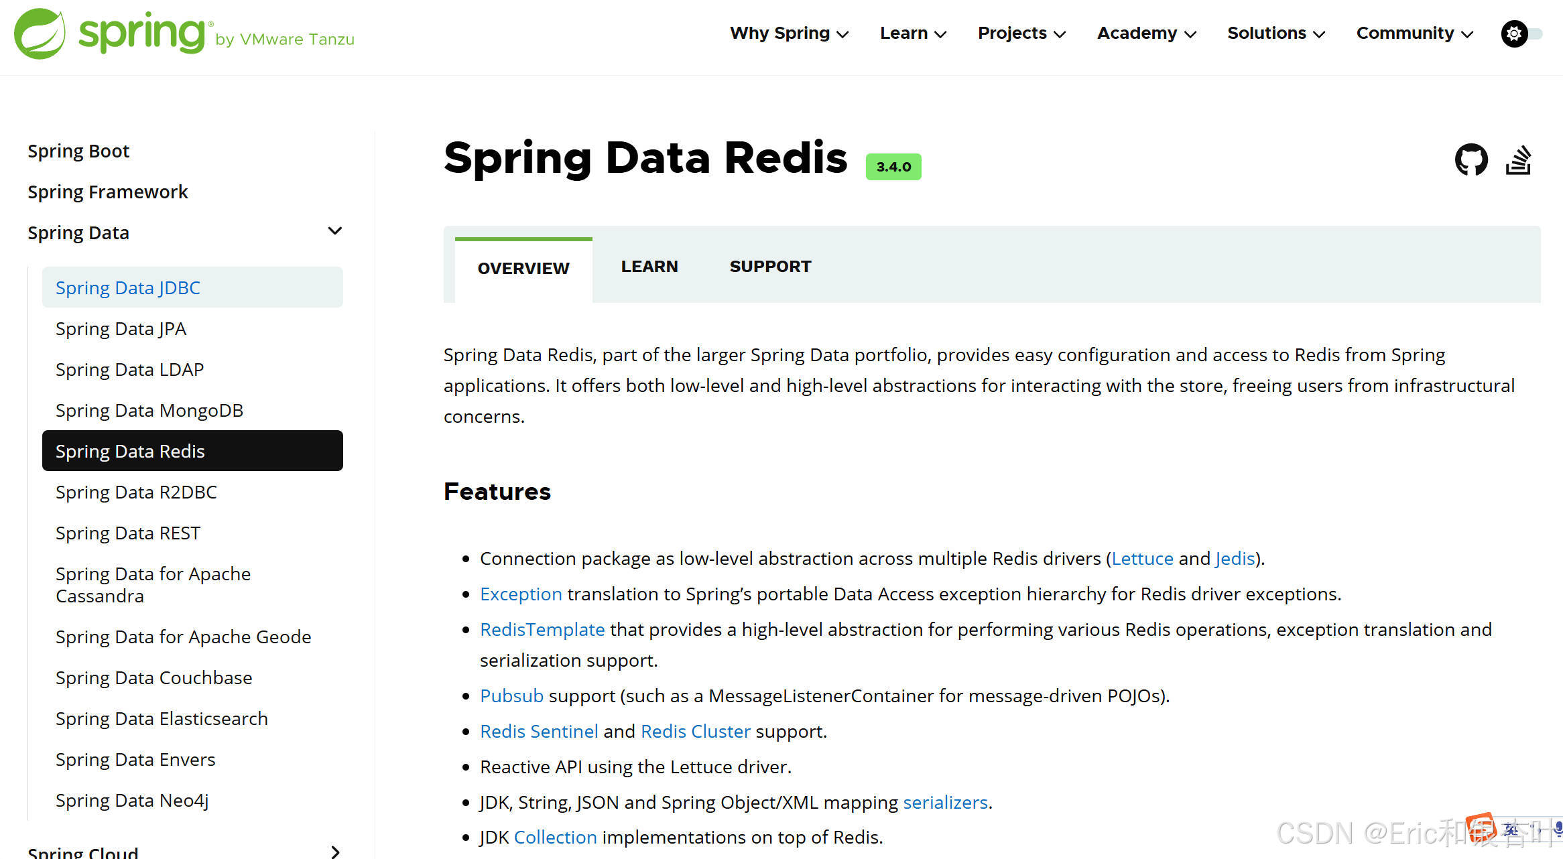Click the Spring Boot sidebar entry
Screen dimensions: 1563x859
pyautogui.click(x=78, y=150)
